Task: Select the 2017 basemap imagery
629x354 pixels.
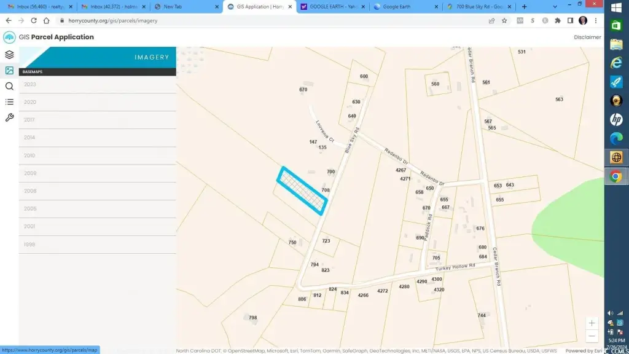Action: (x=29, y=120)
